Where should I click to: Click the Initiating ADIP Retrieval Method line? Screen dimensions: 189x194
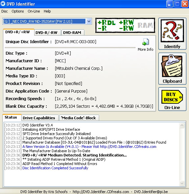point(64,159)
